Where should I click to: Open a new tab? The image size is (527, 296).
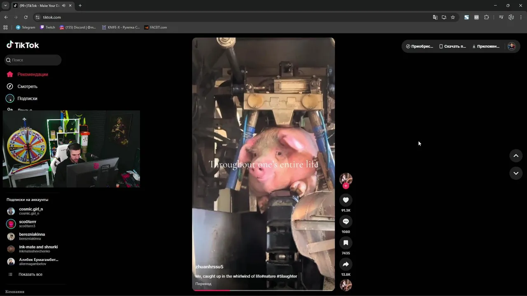pyautogui.click(x=80, y=6)
